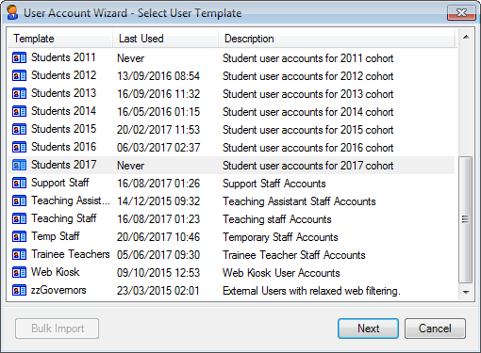Click the 16/05/2016 01:15 date cell
Viewport: 481px width, 353px height.
coord(158,112)
